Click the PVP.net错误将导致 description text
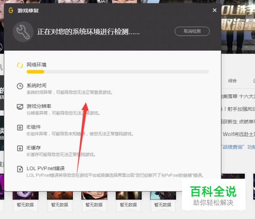The image size is (255, 219). [x=115, y=175]
